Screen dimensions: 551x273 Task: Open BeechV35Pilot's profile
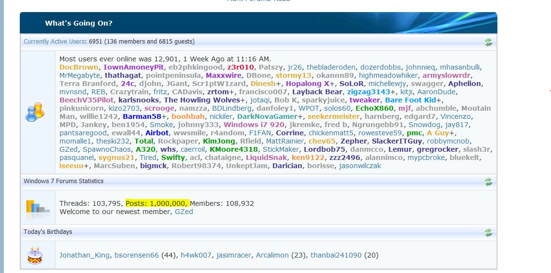pos(86,100)
